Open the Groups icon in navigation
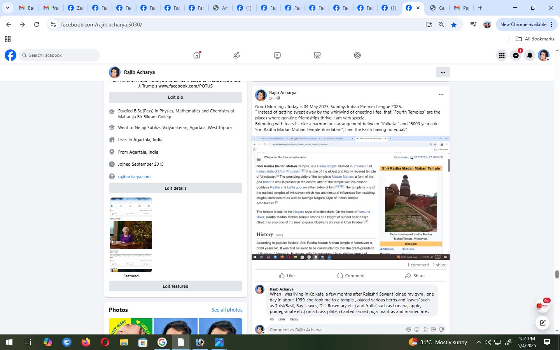The width and height of the screenshot is (560, 350). click(x=357, y=55)
